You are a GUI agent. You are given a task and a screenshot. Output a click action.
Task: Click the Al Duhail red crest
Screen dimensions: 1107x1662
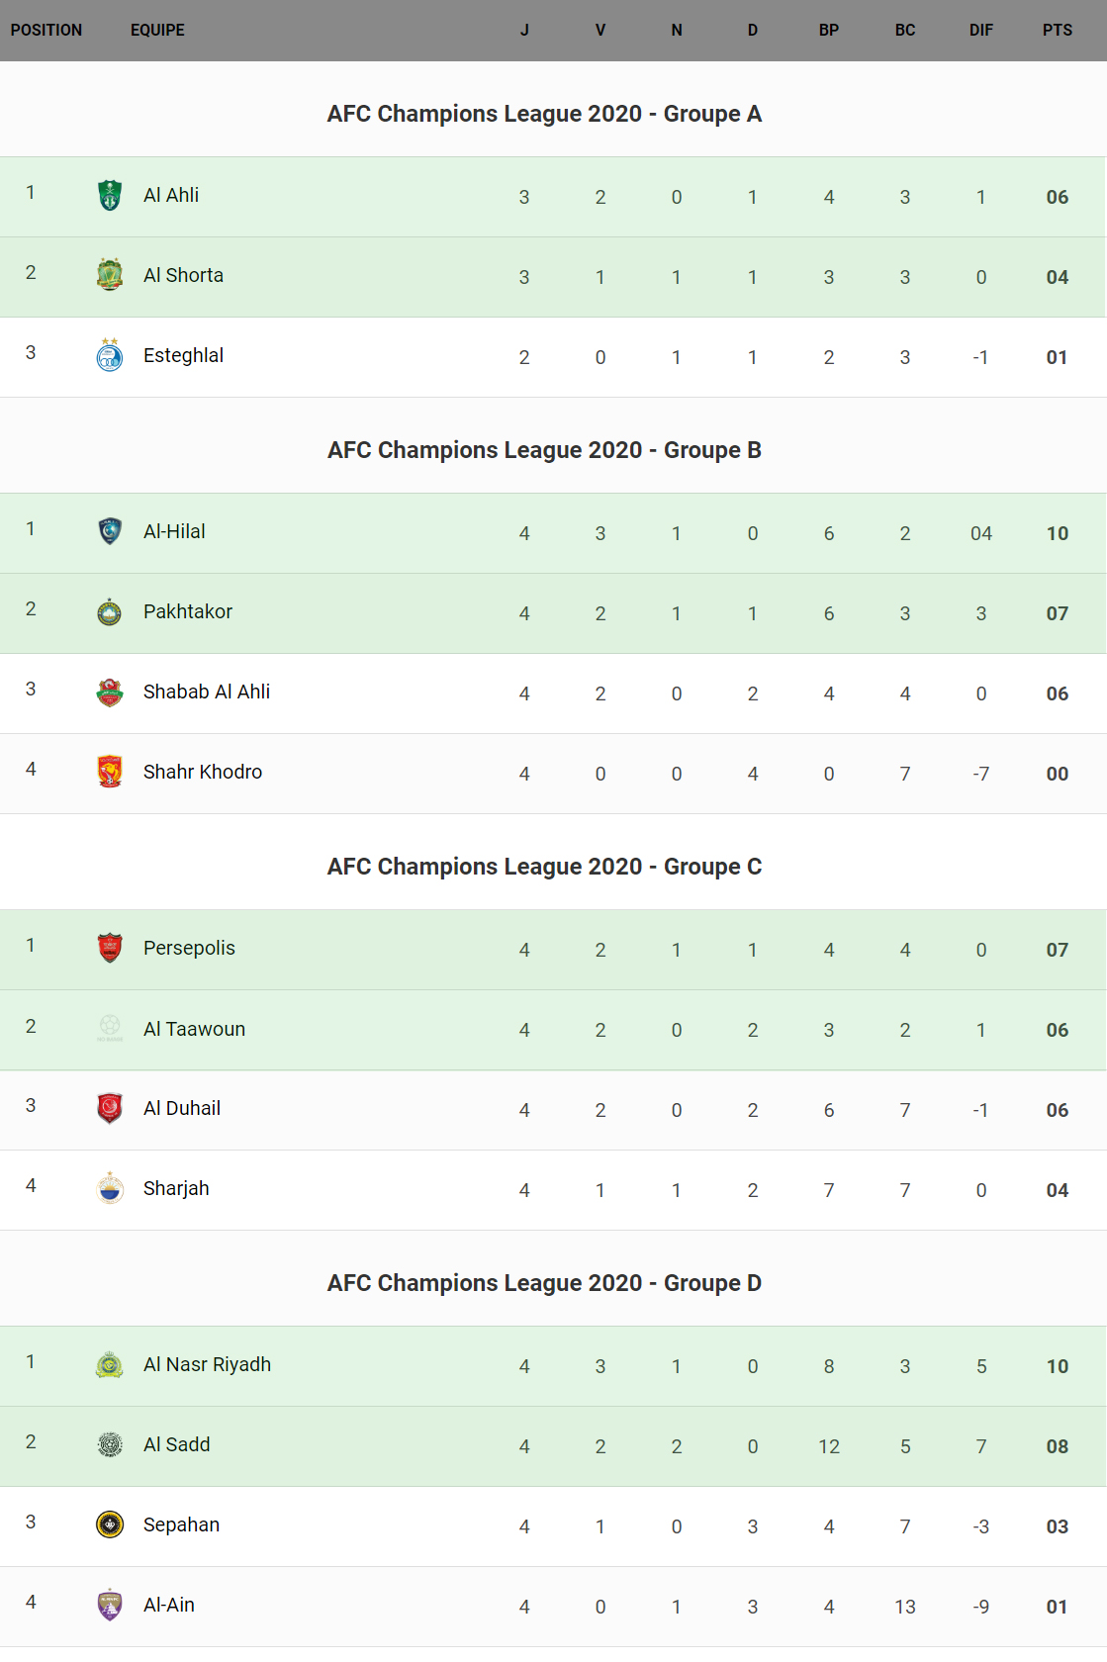tap(110, 1108)
